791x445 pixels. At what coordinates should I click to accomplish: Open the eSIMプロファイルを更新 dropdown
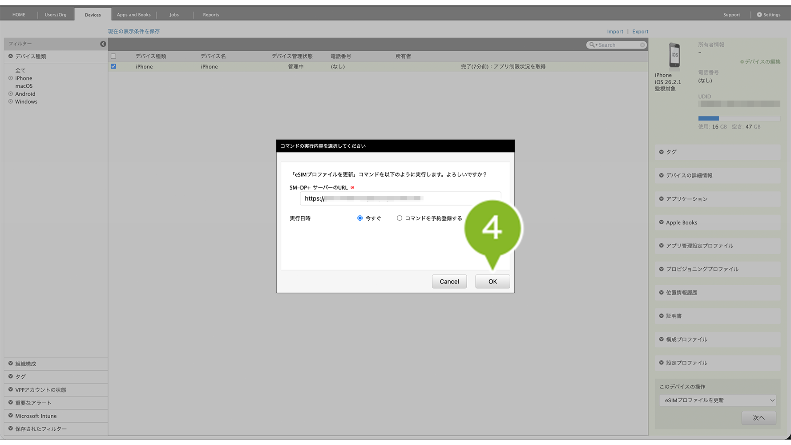[718, 400]
